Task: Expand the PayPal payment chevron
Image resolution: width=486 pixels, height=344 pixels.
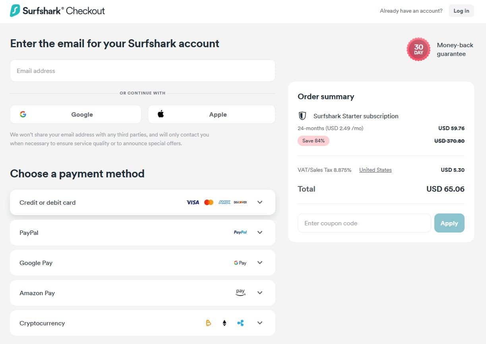Action: coord(260,233)
